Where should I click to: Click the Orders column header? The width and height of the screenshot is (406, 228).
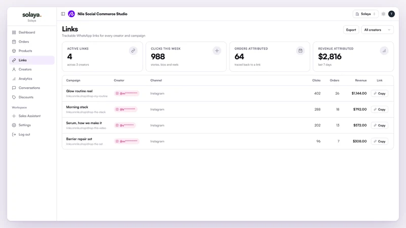[334, 81]
